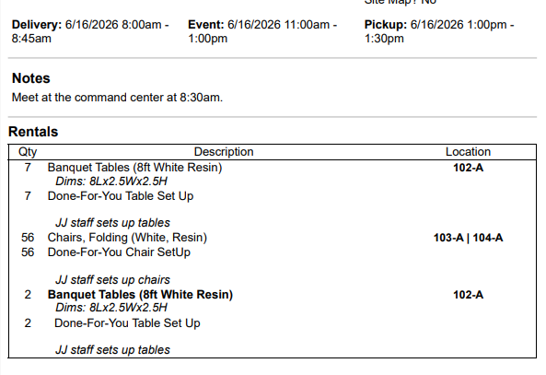Click the Description column header
The image size is (546, 375).
tap(224, 152)
